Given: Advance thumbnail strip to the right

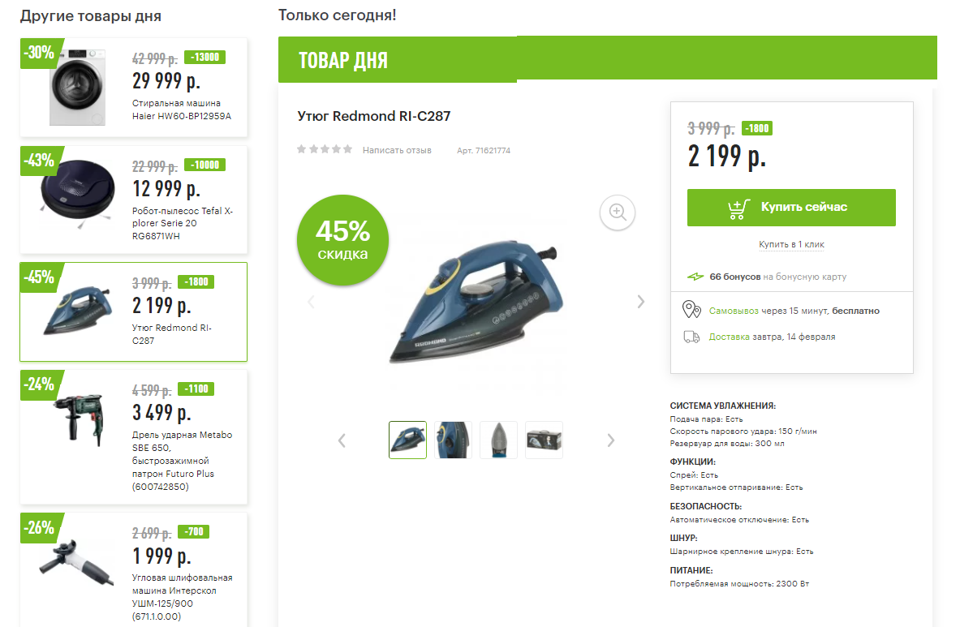Looking at the screenshot, I should coord(610,440).
